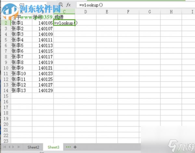This screenshot has width=195, height=153.
Task: Click cell with value 140115
Action: point(43,51)
